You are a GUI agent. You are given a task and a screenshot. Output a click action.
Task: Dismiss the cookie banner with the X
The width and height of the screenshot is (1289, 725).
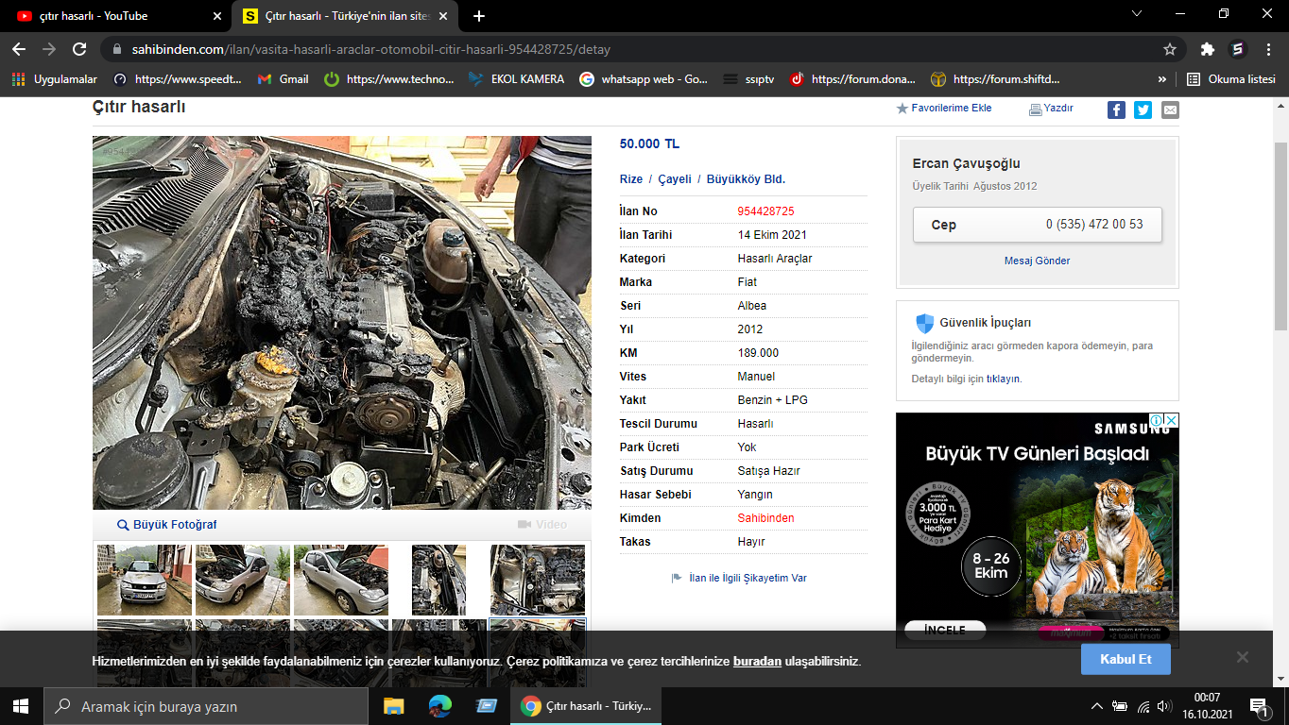[x=1242, y=657]
